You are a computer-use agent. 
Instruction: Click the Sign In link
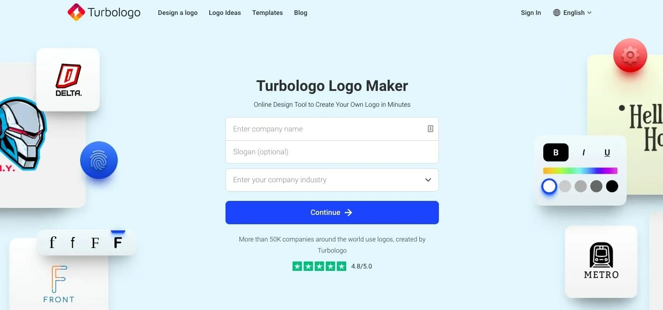[531, 13]
